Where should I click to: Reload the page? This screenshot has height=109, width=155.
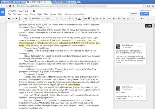[x=10, y=6]
